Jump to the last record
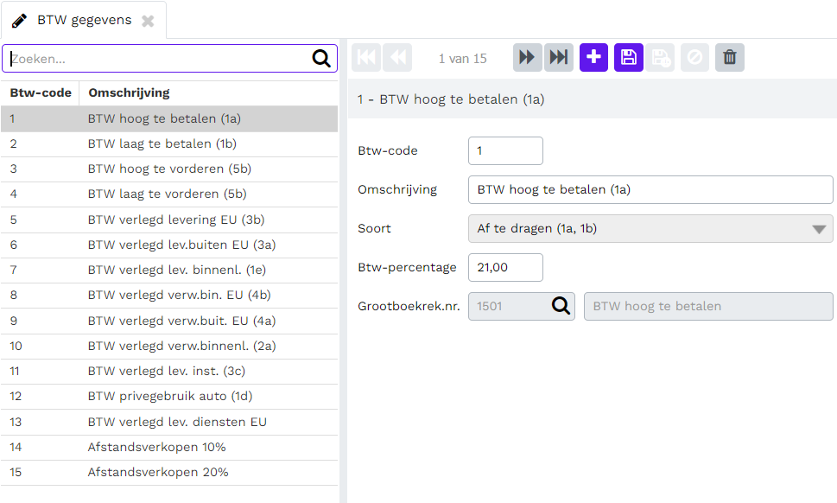This screenshot has height=503, width=837. 558,57
